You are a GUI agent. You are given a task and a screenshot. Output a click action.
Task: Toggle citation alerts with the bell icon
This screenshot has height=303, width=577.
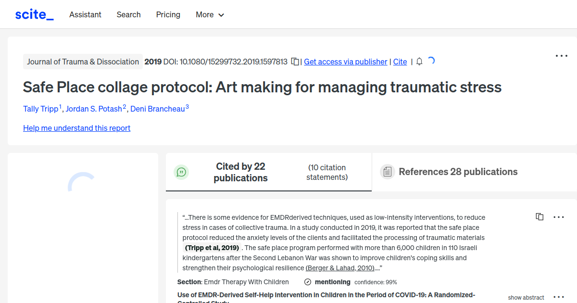pos(419,62)
